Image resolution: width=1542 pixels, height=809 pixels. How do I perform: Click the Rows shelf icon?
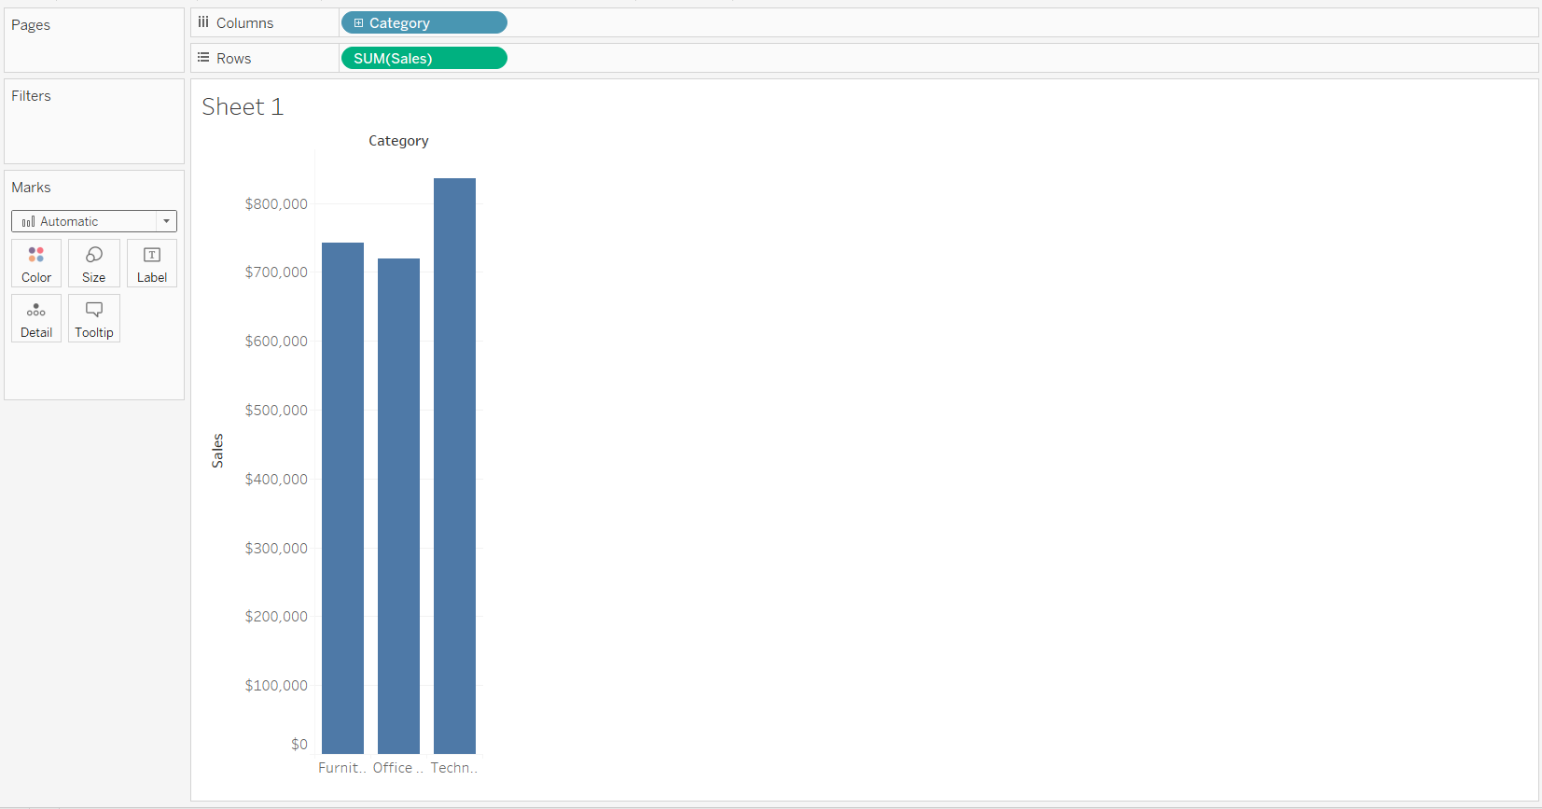(203, 58)
